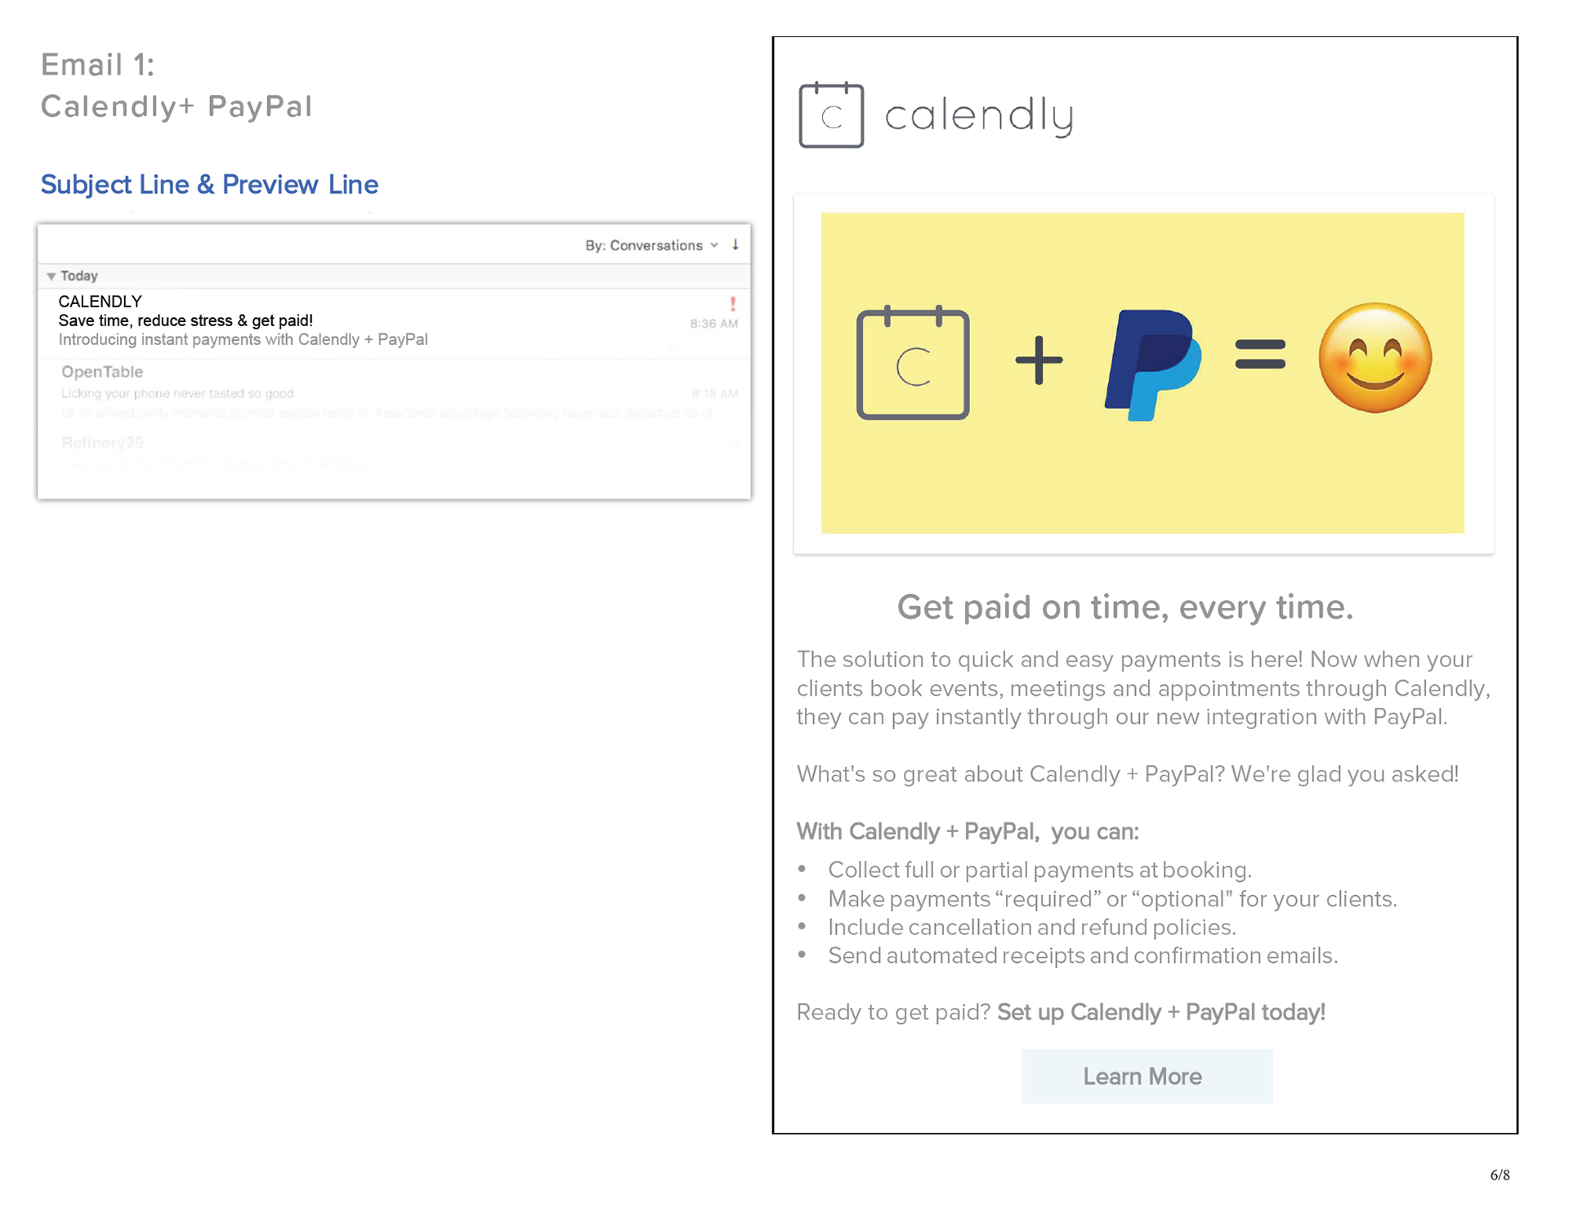Click the smiling emoji in the banner

point(1375,358)
